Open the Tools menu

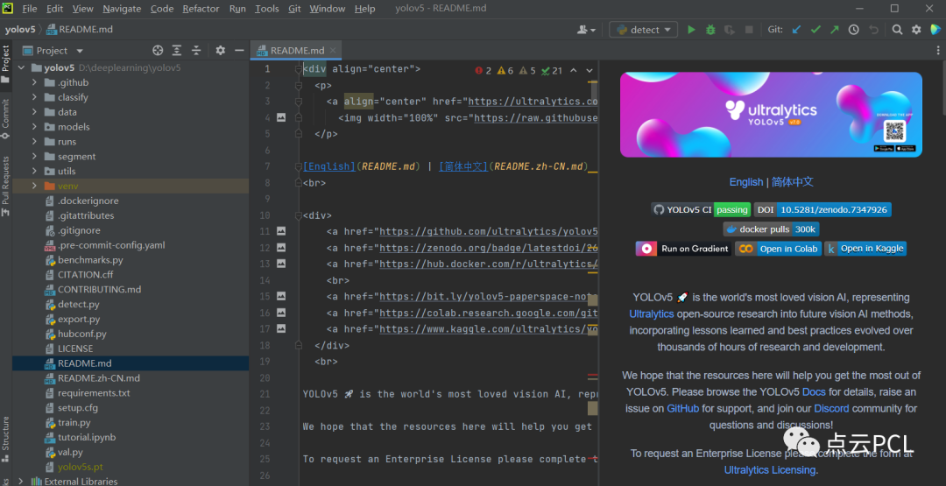(266, 9)
